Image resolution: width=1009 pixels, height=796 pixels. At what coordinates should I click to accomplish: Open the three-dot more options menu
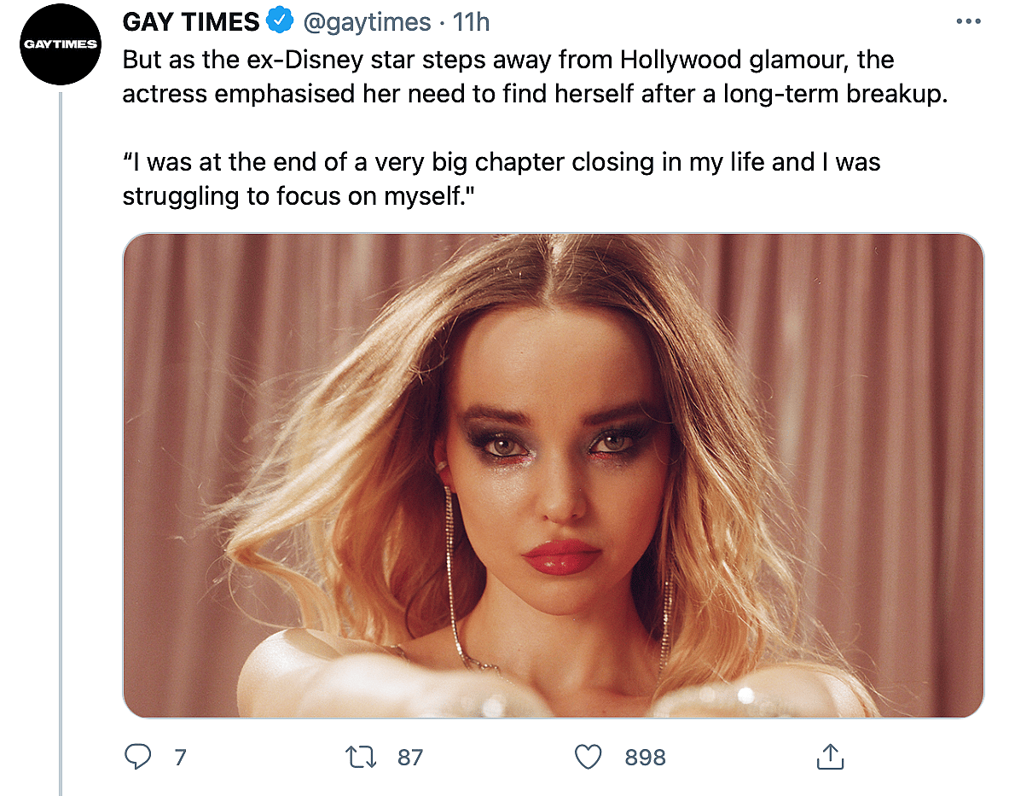click(968, 21)
